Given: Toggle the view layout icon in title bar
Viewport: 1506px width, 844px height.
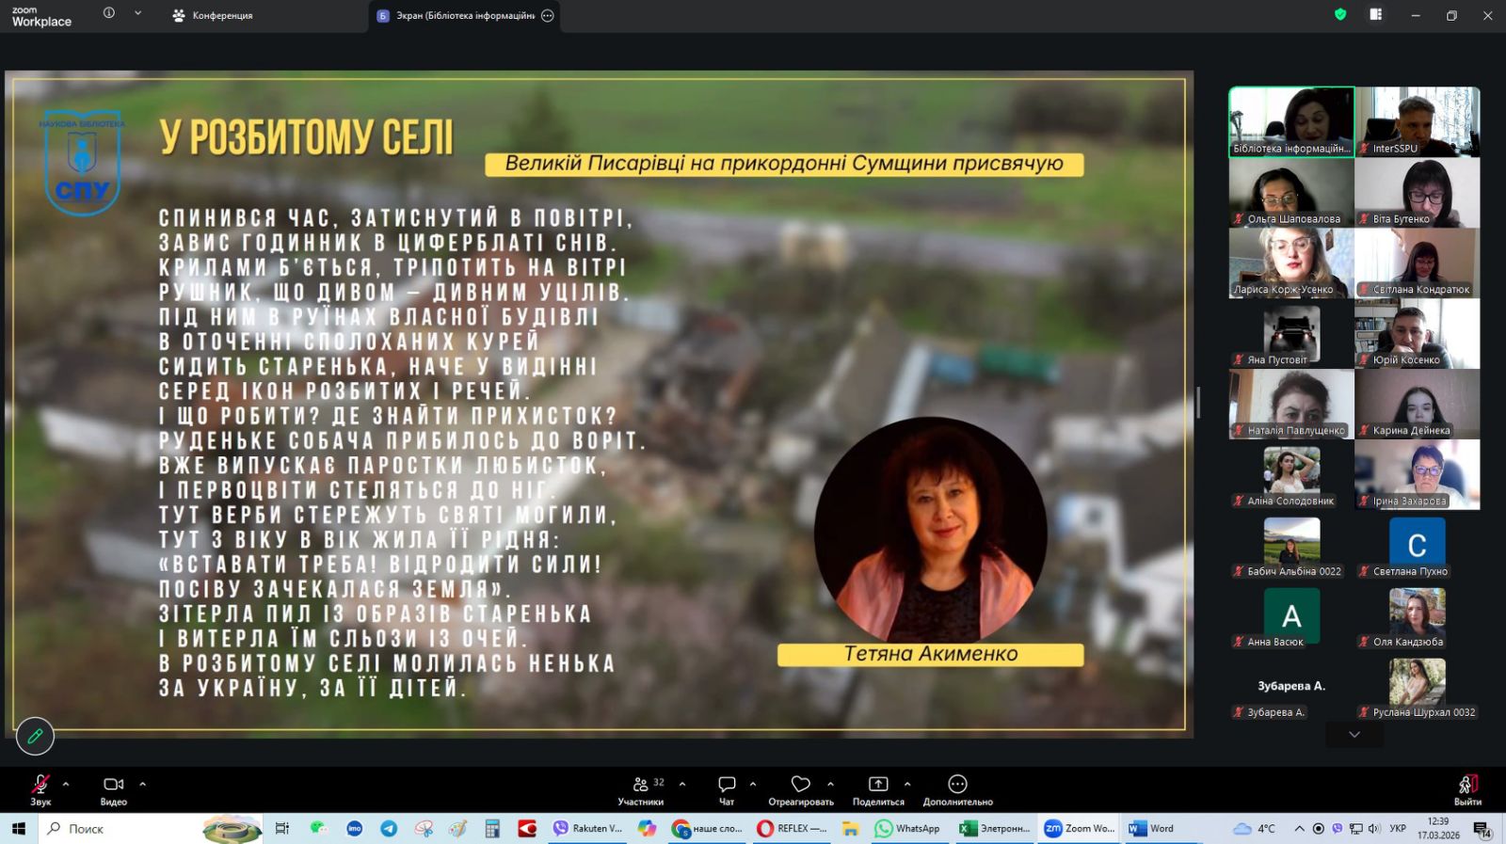Looking at the screenshot, I should click(1375, 15).
